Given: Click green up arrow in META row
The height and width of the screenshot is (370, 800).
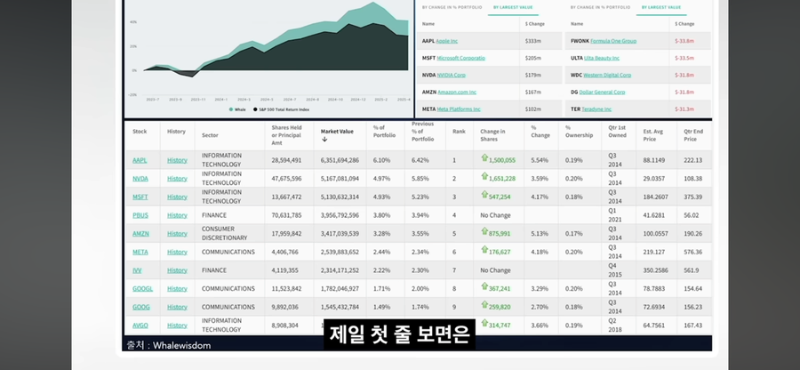Looking at the screenshot, I should tap(484, 250).
